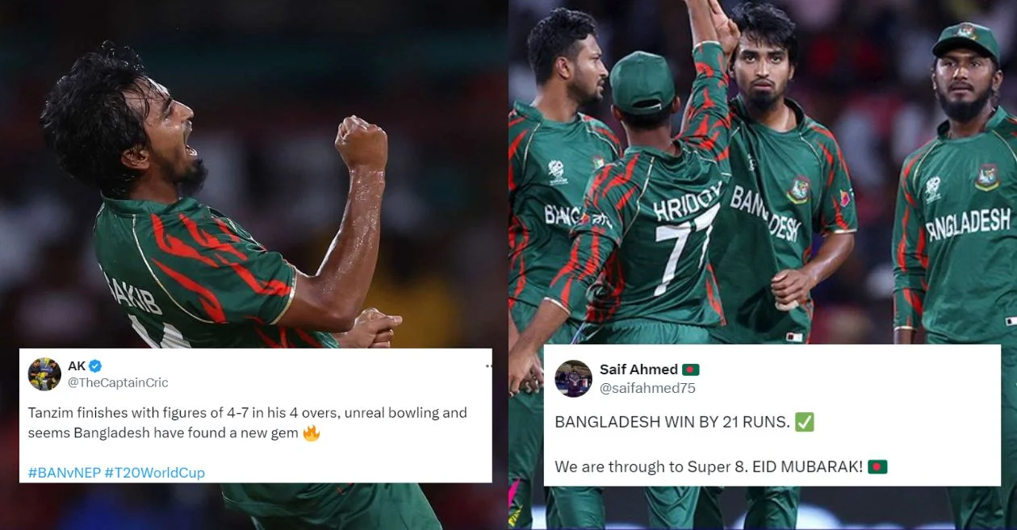Click the #T20WorldCup hashtag
Viewport: 1017px width, 530px height.
pos(154,473)
